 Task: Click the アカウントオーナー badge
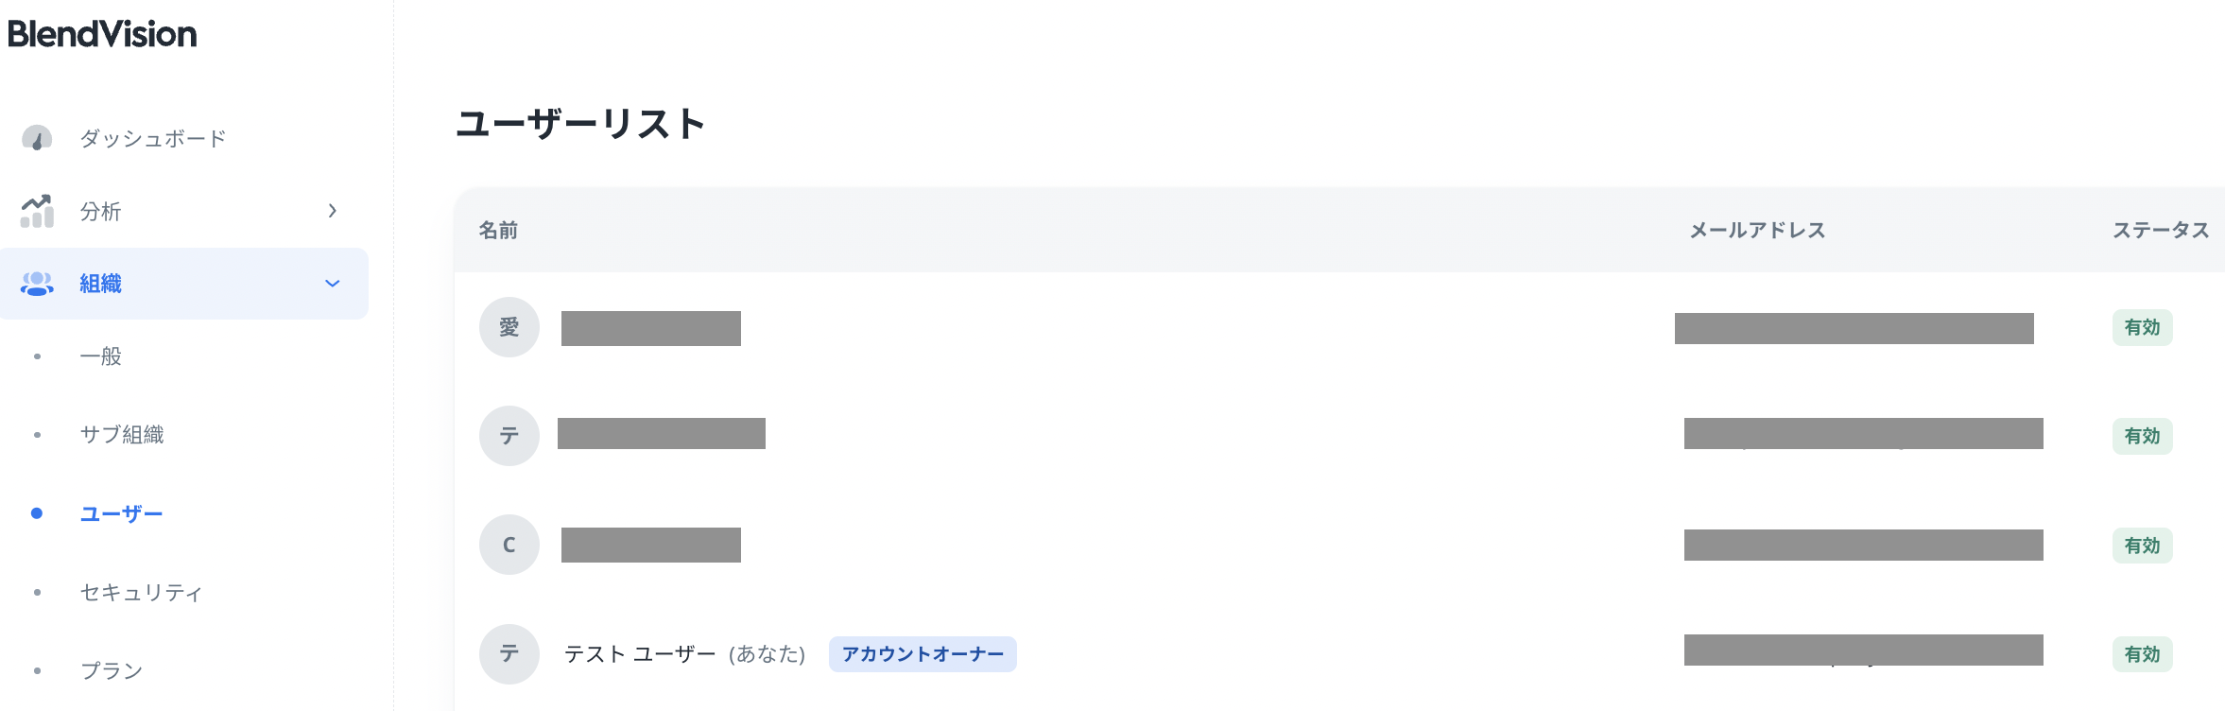click(x=923, y=654)
